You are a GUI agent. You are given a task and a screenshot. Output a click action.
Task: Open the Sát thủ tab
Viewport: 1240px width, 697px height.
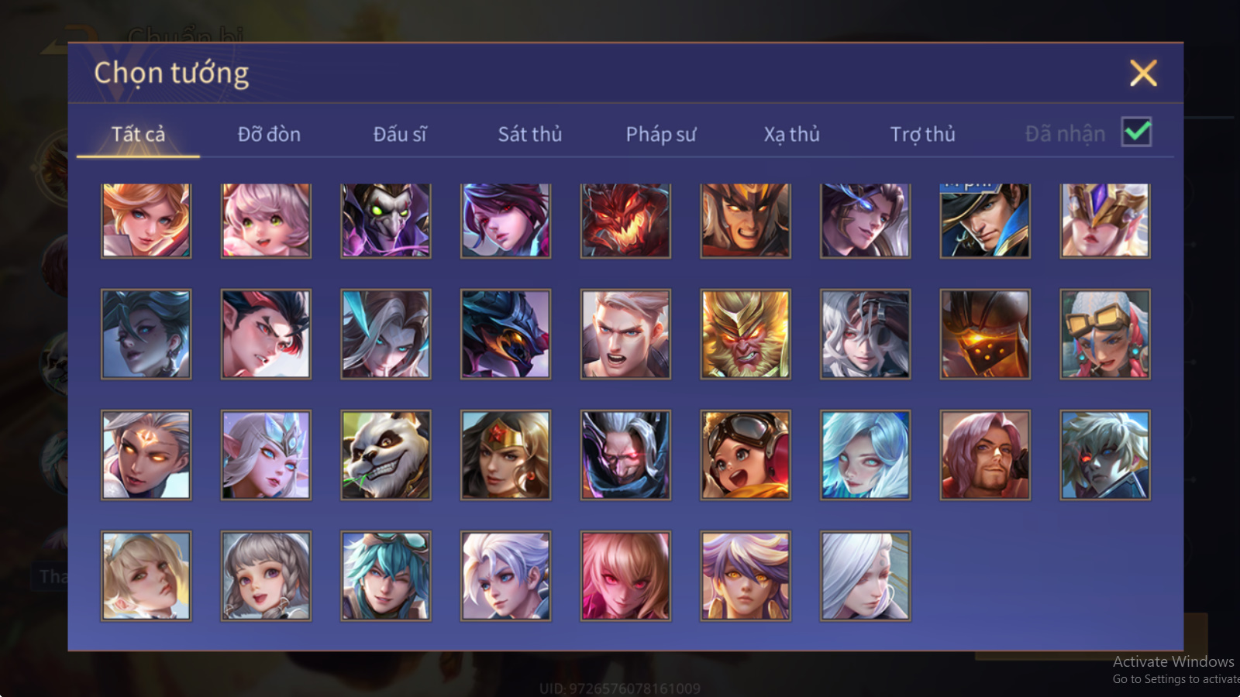530,134
